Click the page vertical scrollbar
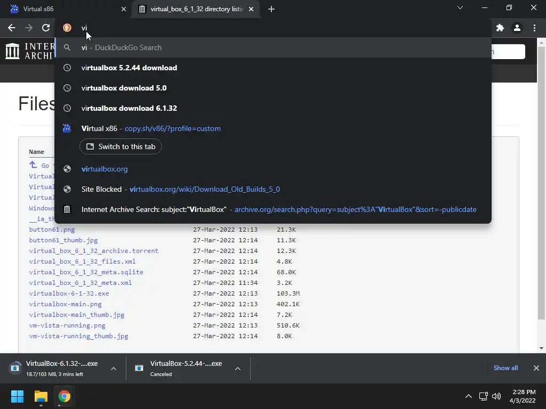This screenshot has height=409, width=546. 542,183
